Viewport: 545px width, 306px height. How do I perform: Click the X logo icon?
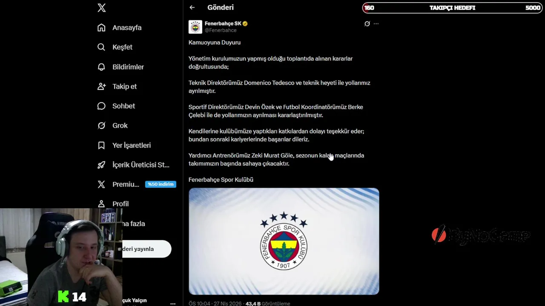(101, 8)
